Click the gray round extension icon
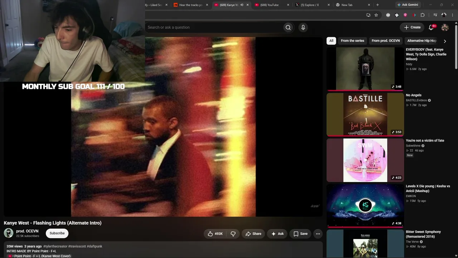This screenshot has height=258, width=458. (x=388, y=15)
